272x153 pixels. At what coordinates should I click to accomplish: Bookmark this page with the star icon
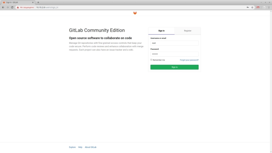tap(252, 7)
